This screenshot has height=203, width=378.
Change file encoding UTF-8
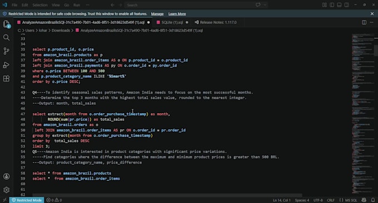(x=318, y=200)
